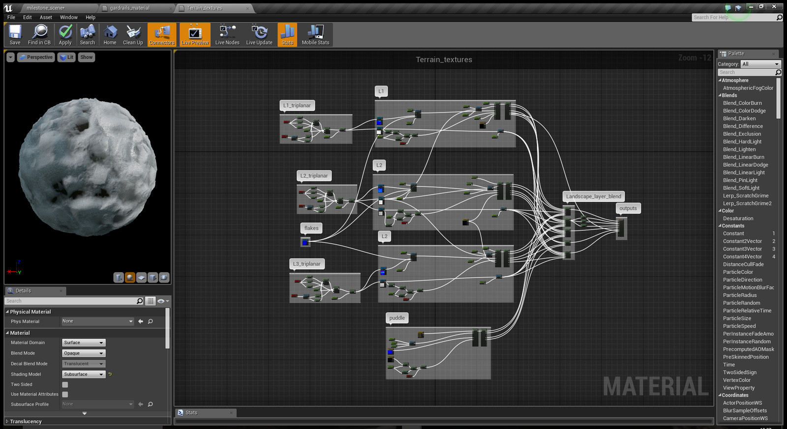Reset Shading Model to default yellow arrow
The width and height of the screenshot is (787, 429).
click(110, 374)
